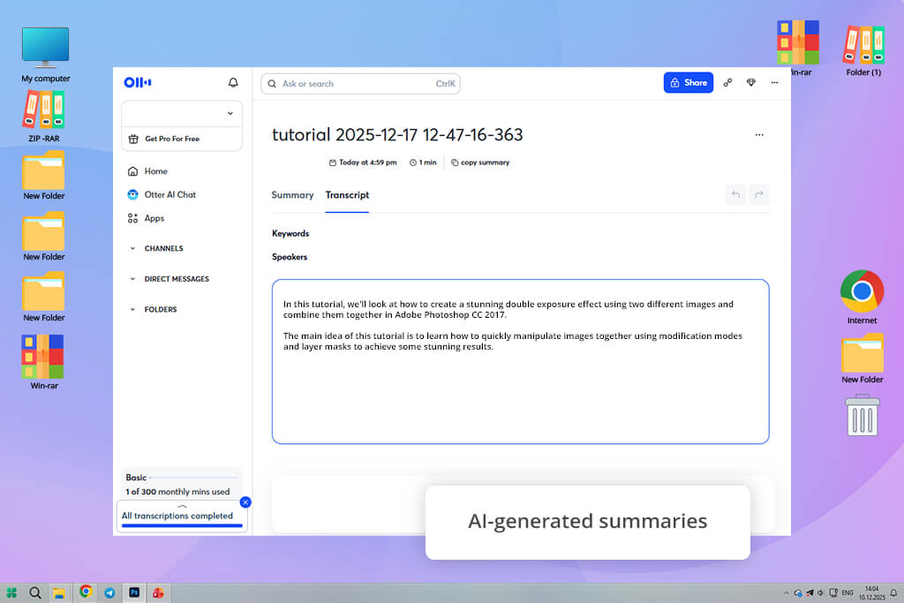This screenshot has height=603, width=904.
Task: Click Get Pro For Free
Action: pyautogui.click(x=182, y=139)
